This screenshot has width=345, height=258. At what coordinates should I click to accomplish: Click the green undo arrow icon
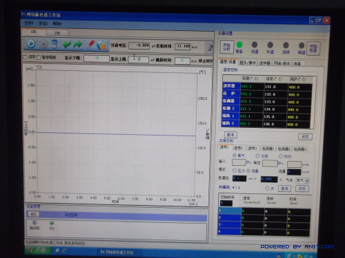pyautogui.click(x=67, y=44)
